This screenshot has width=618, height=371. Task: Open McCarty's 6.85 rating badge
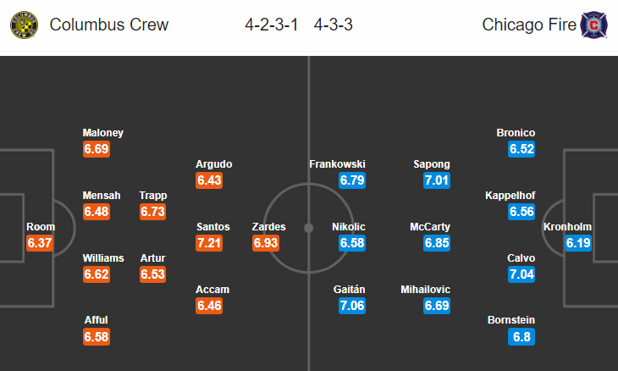[x=437, y=243]
